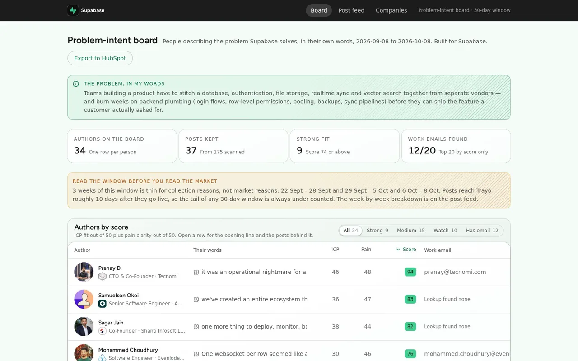This screenshot has width=578, height=361.
Task: Click the quote icon in Pranay D.'s row
Action: coord(196,272)
